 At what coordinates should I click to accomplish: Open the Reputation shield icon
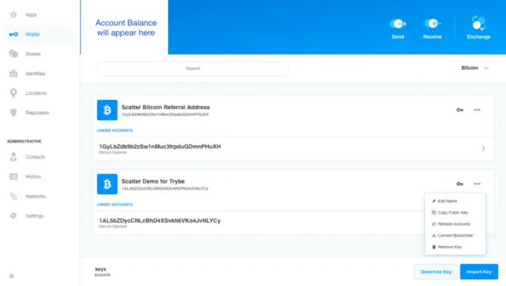tap(14, 112)
